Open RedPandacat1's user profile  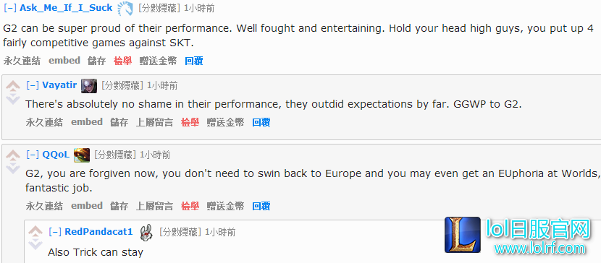pos(98,232)
